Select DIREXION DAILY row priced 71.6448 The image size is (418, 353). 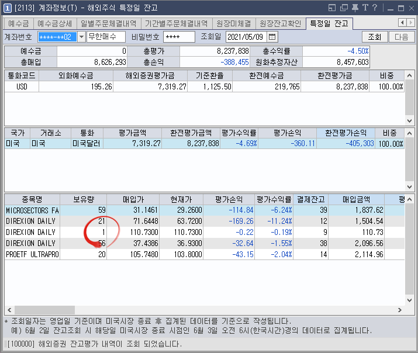click(205, 221)
